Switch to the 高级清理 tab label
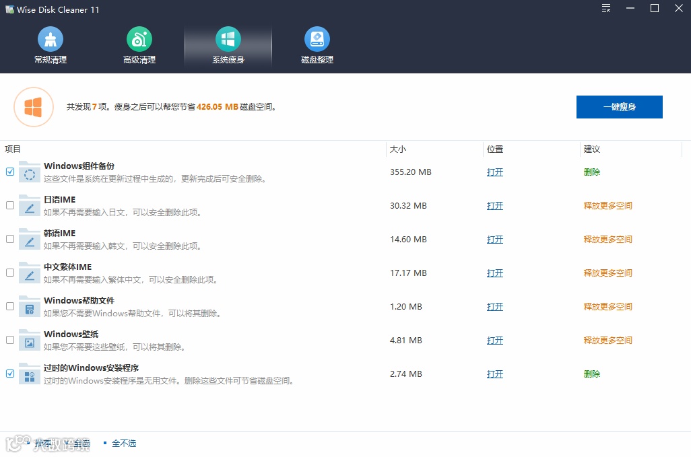 pyautogui.click(x=139, y=60)
